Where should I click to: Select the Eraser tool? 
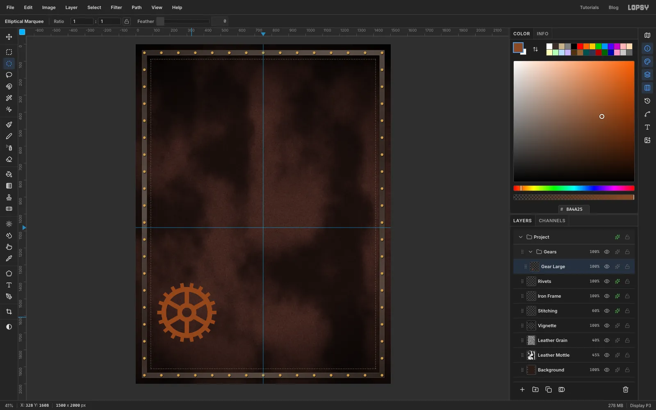coord(9,159)
